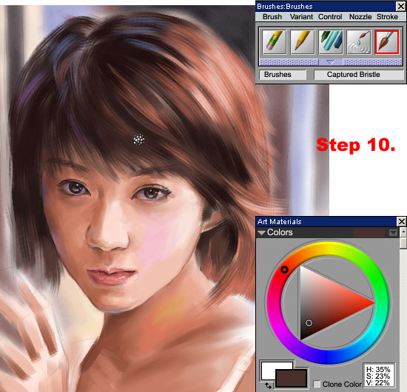Expand the brush drawer triangle handle
The width and height of the screenshot is (407, 392).
click(x=331, y=62)
